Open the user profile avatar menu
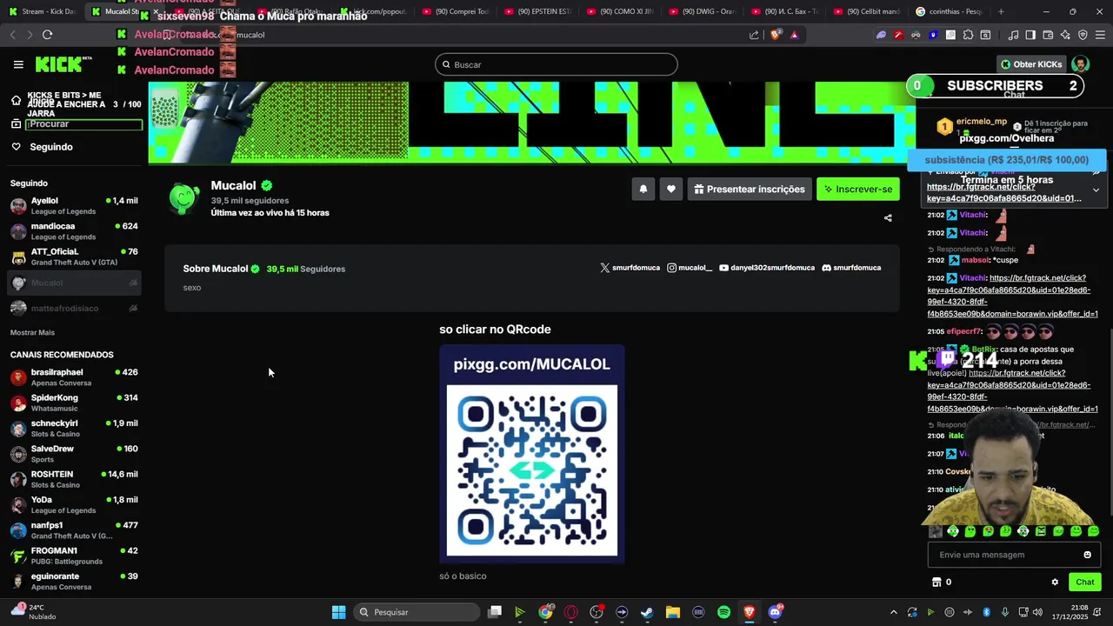The height and width of the screenshot is (626, 1113). (1080, 64)
